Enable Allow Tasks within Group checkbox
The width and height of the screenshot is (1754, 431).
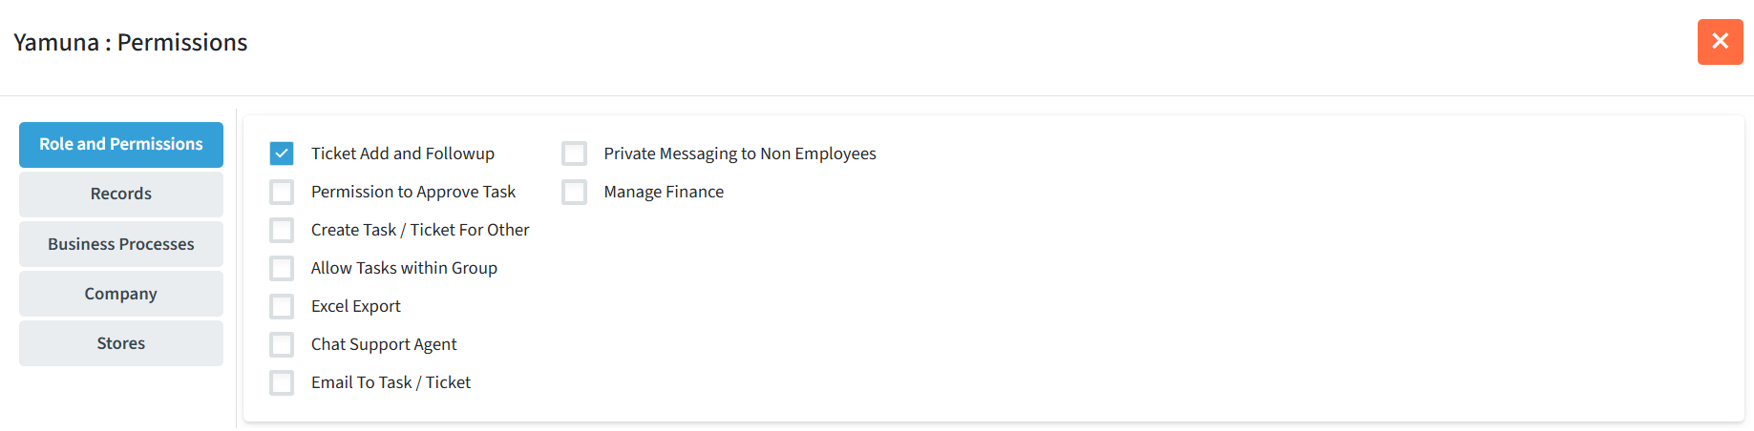coord(282,268)
